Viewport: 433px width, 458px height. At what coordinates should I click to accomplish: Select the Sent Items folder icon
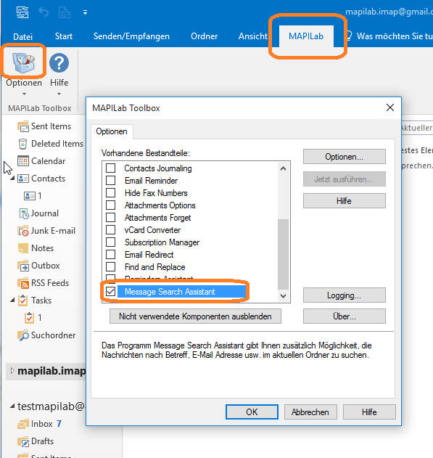tap(22, 126)
